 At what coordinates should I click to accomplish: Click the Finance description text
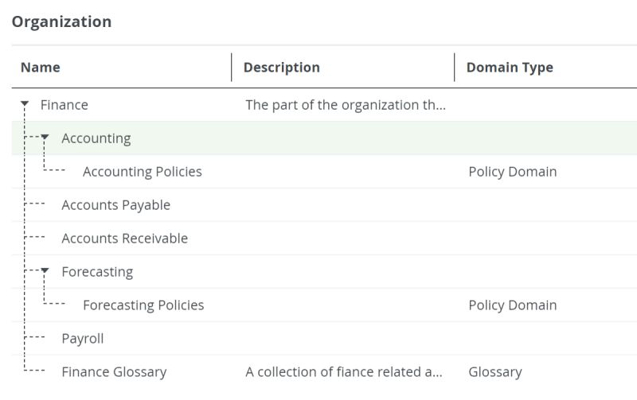(346, 105)
